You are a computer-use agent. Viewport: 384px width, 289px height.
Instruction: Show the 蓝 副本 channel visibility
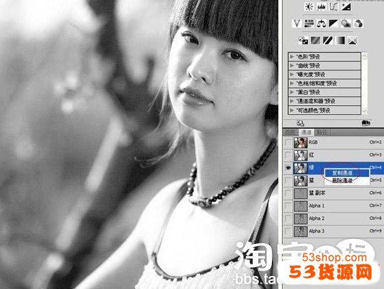click(288, 193)
